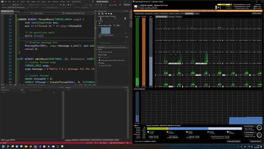Click the Process memory cleanup button
The image size is (264, 149).
233,142
